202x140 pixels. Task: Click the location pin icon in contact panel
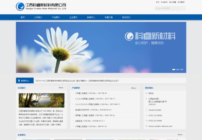coord(146,99)
